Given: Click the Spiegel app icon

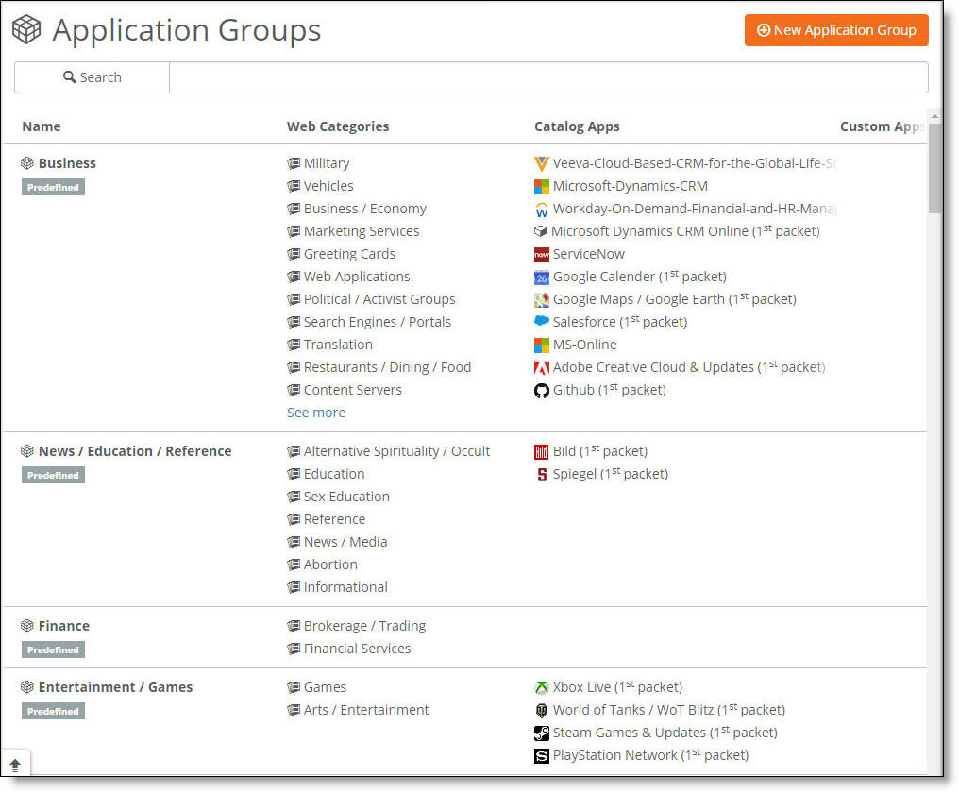Looking at the screenshot, I should point(541,475).
